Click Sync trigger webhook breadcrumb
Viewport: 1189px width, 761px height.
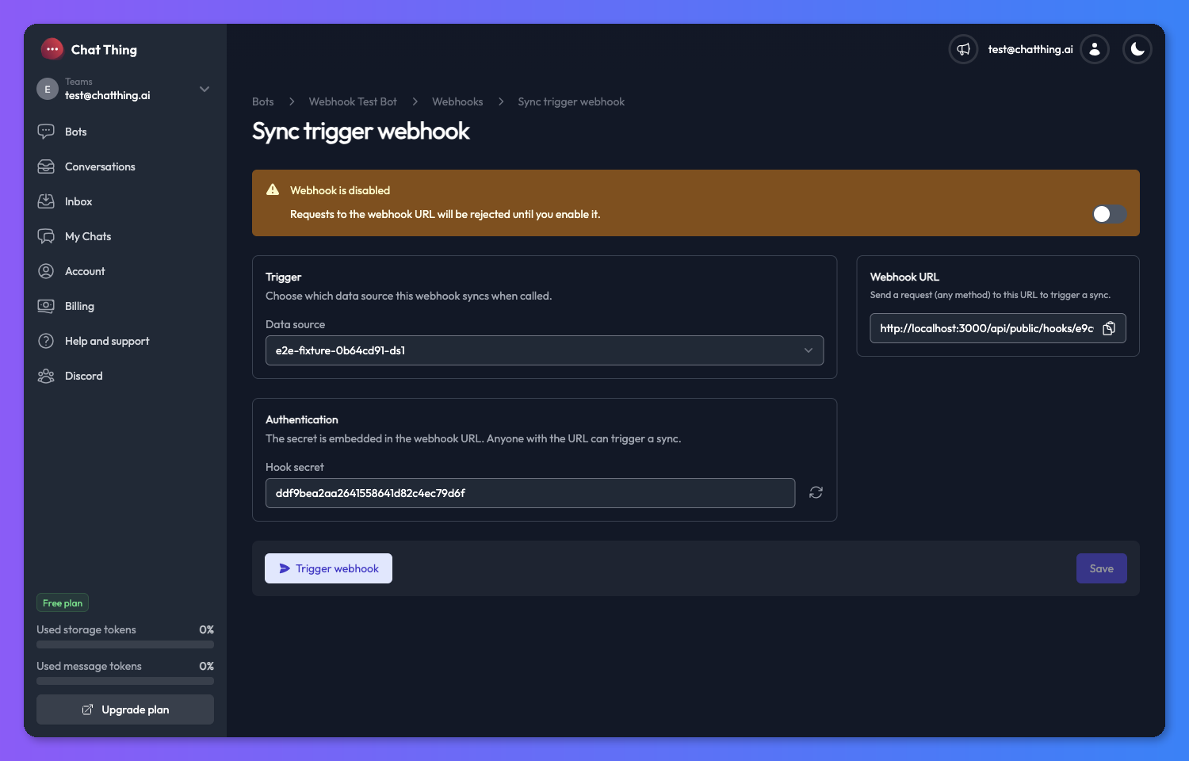pyautogui.click(x=572, y=101)
